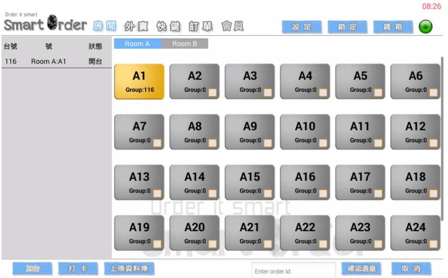Click the Enter order id field
Image resolution: width=448 pixels, height=278 pixels.
(294, 270)
